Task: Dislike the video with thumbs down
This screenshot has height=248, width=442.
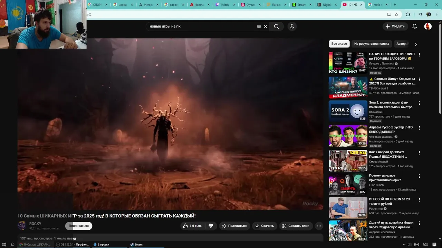Action: pos(211,226)
